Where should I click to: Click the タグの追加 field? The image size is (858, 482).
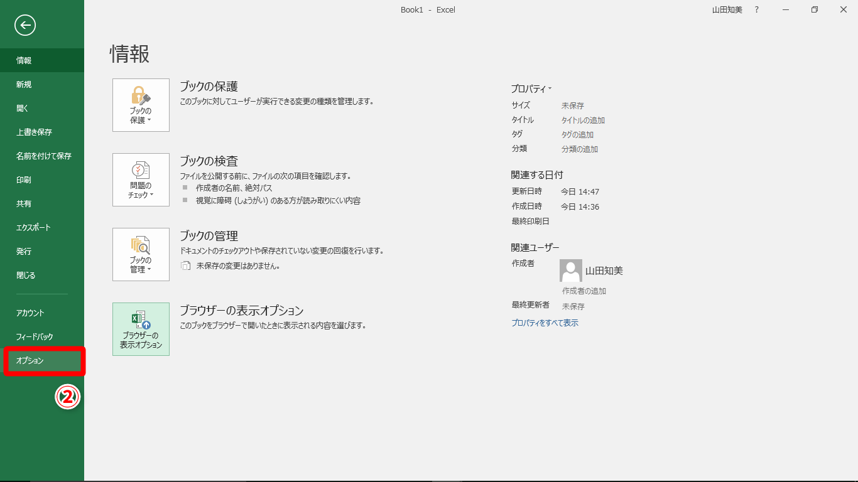[x=577, y=134]
